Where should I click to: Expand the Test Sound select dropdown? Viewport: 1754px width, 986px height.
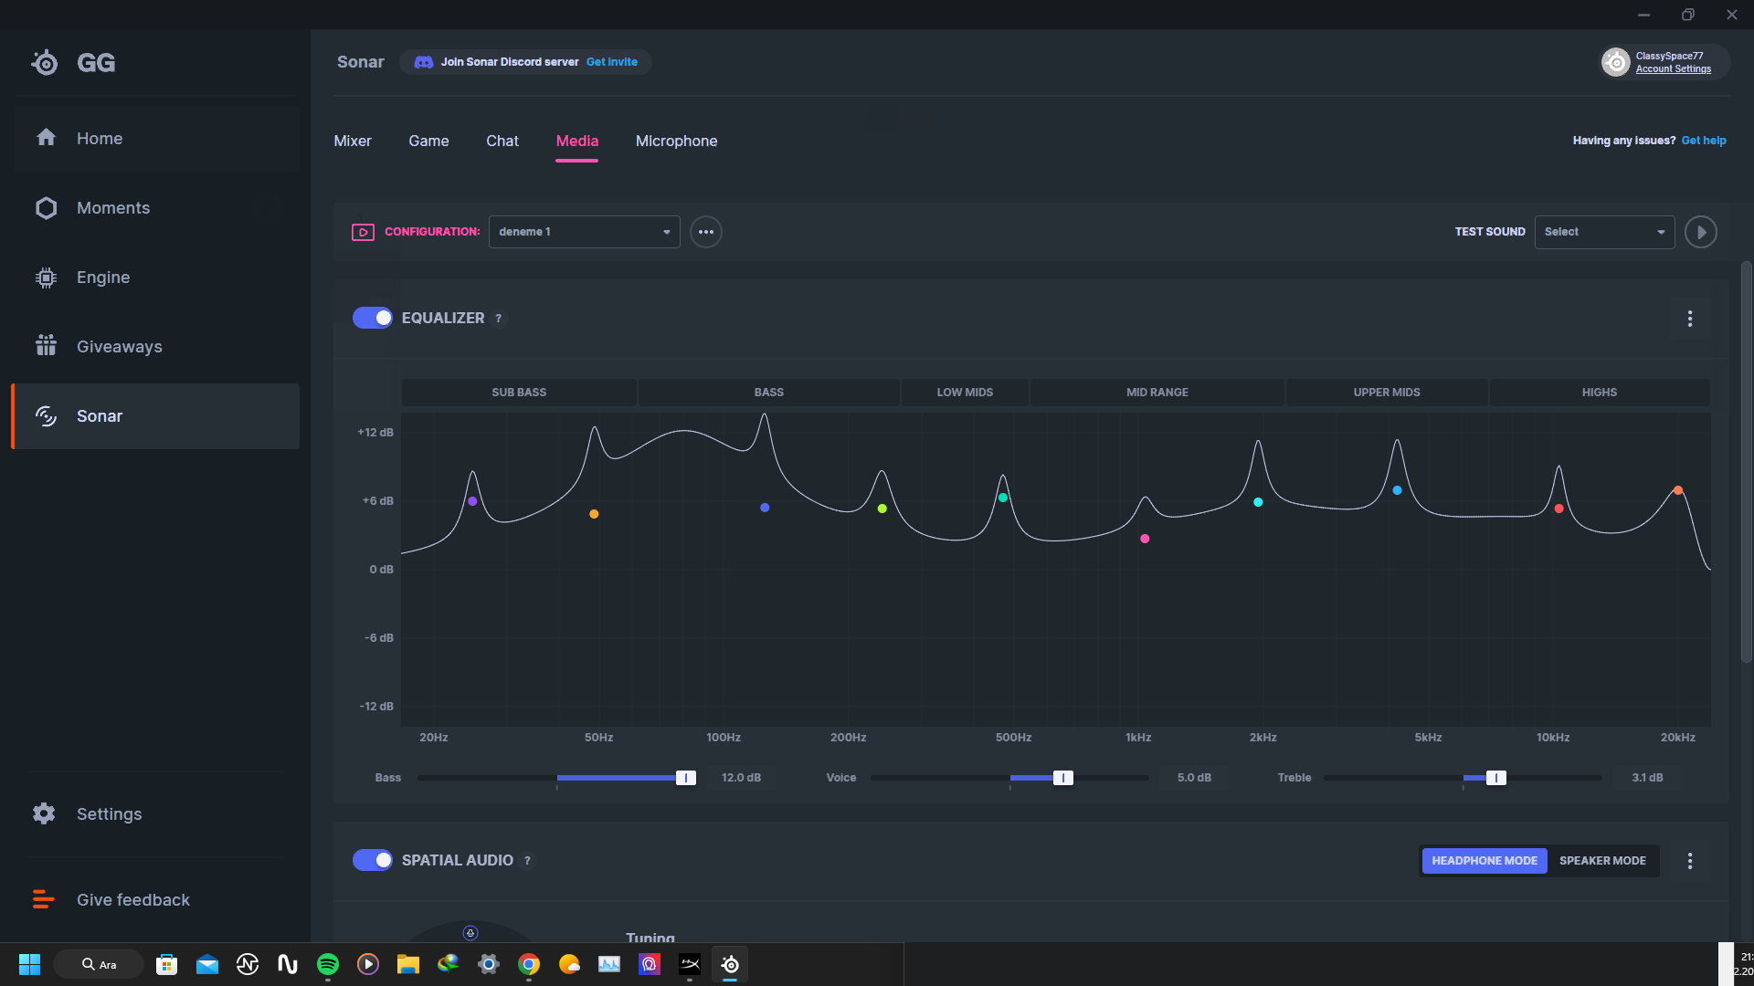point(1603,231)
